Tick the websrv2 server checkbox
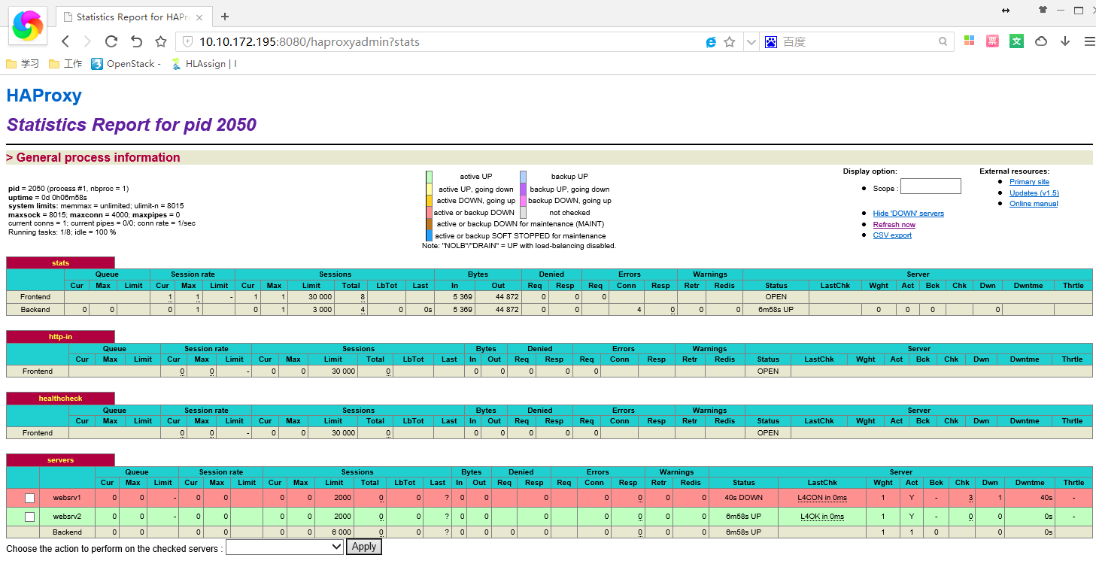The width and height of the screenshot is (1096, 570). (x=29, y=517)
